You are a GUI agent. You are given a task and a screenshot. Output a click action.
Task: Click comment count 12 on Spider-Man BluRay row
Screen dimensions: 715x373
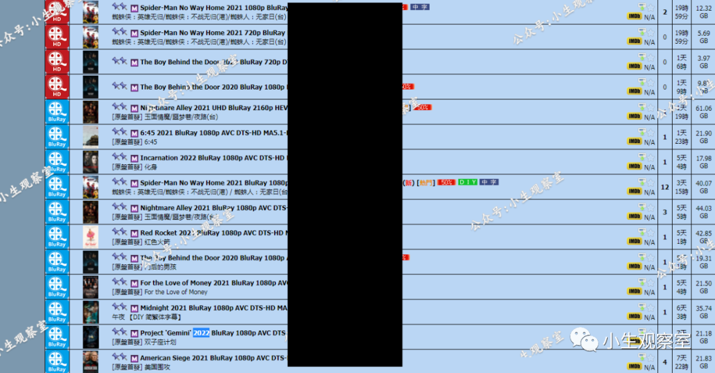tap(665, 187)
